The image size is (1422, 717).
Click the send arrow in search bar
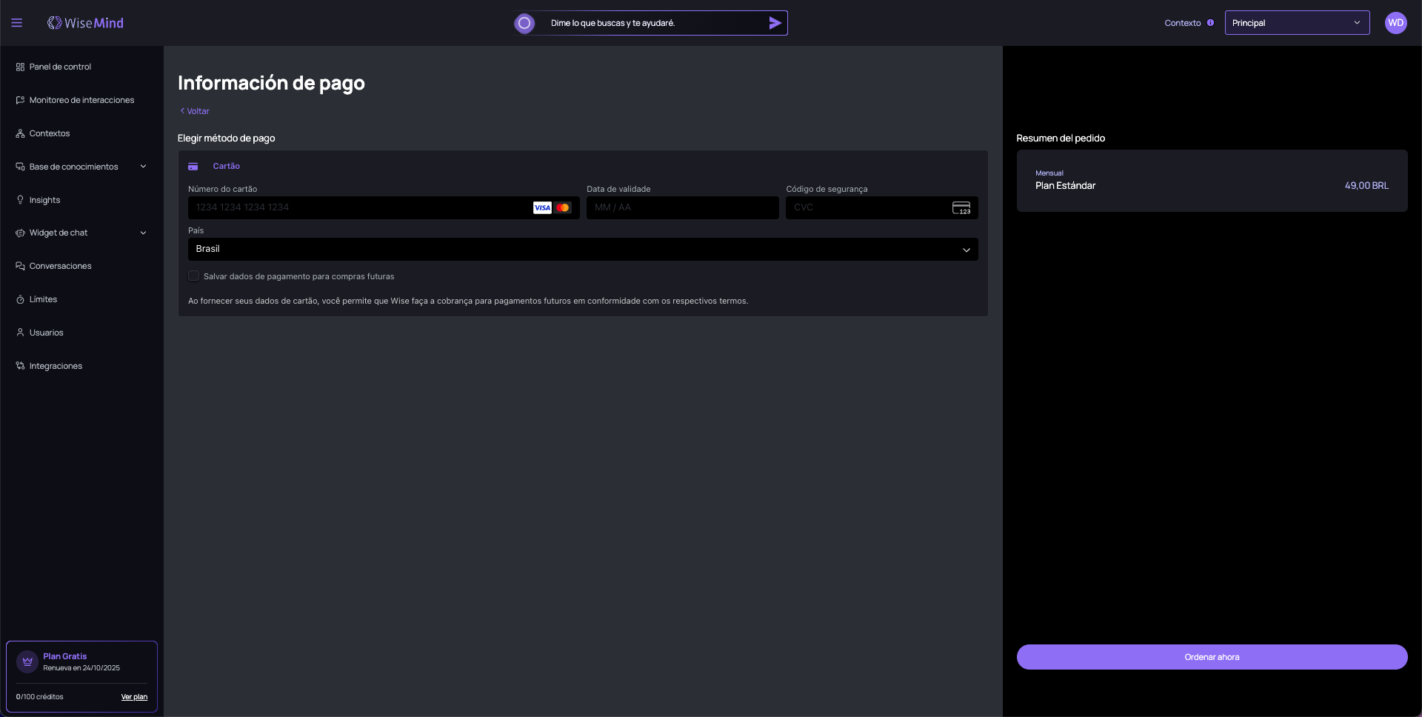click(775, 23)
